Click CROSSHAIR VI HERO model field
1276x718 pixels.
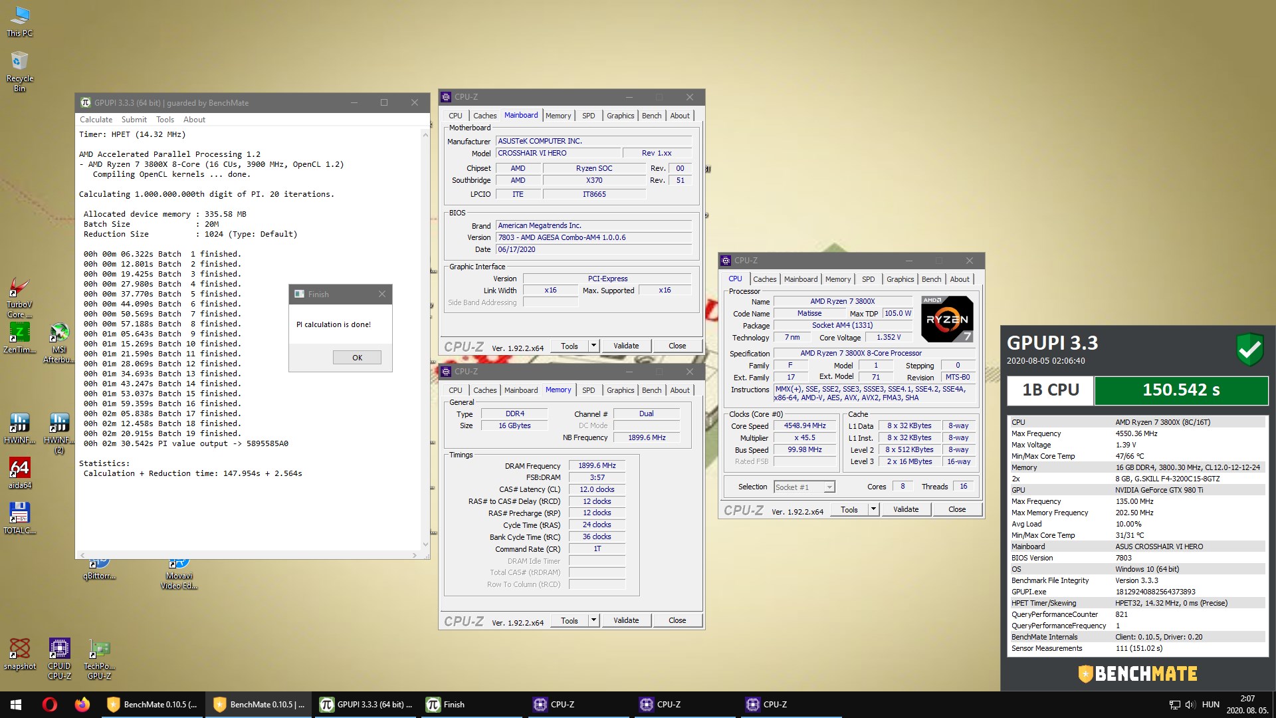558,153
